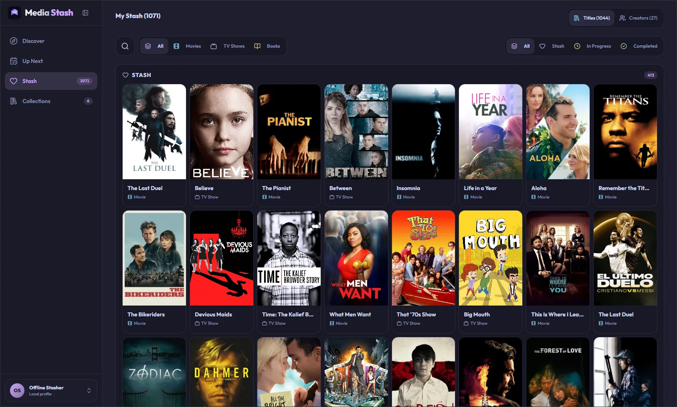Collapse the sidebar panel icon
Viewport: 677px width, 407px height.
pyautogui.click(x=85, y=13)
